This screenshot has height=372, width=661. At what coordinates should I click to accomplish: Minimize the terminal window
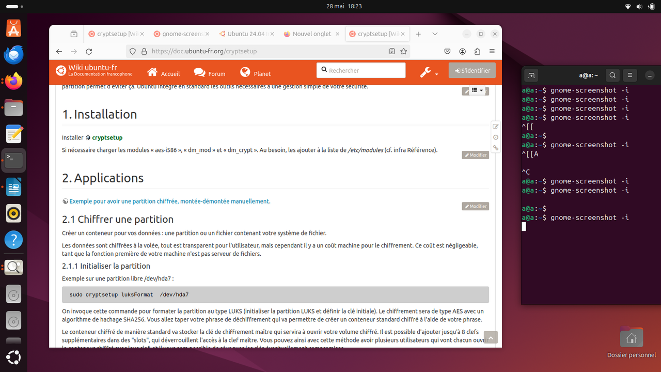pyautogui.click(x=650, y=75)
